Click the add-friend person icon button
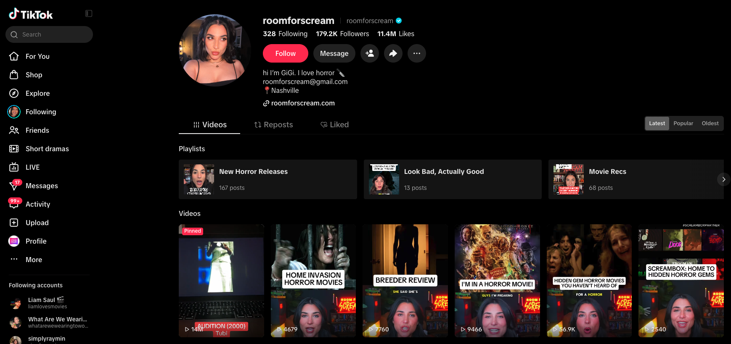This screenshot has height=344, width=731. 370,53
